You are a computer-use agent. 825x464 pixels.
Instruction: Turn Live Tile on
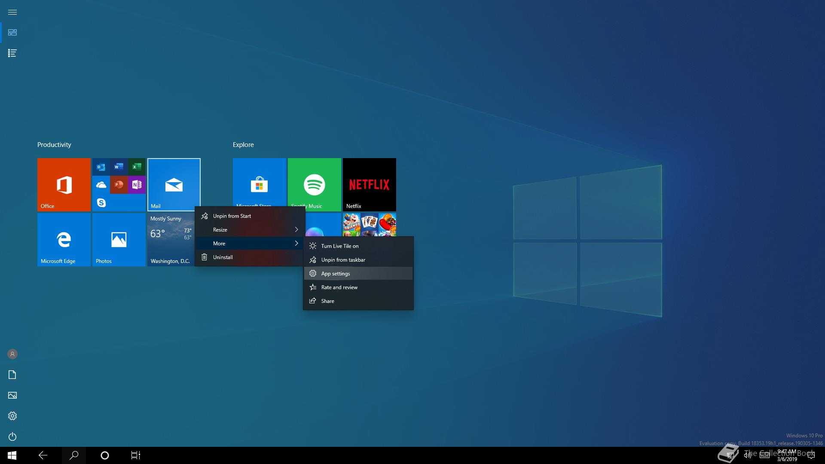coord(358,246)
